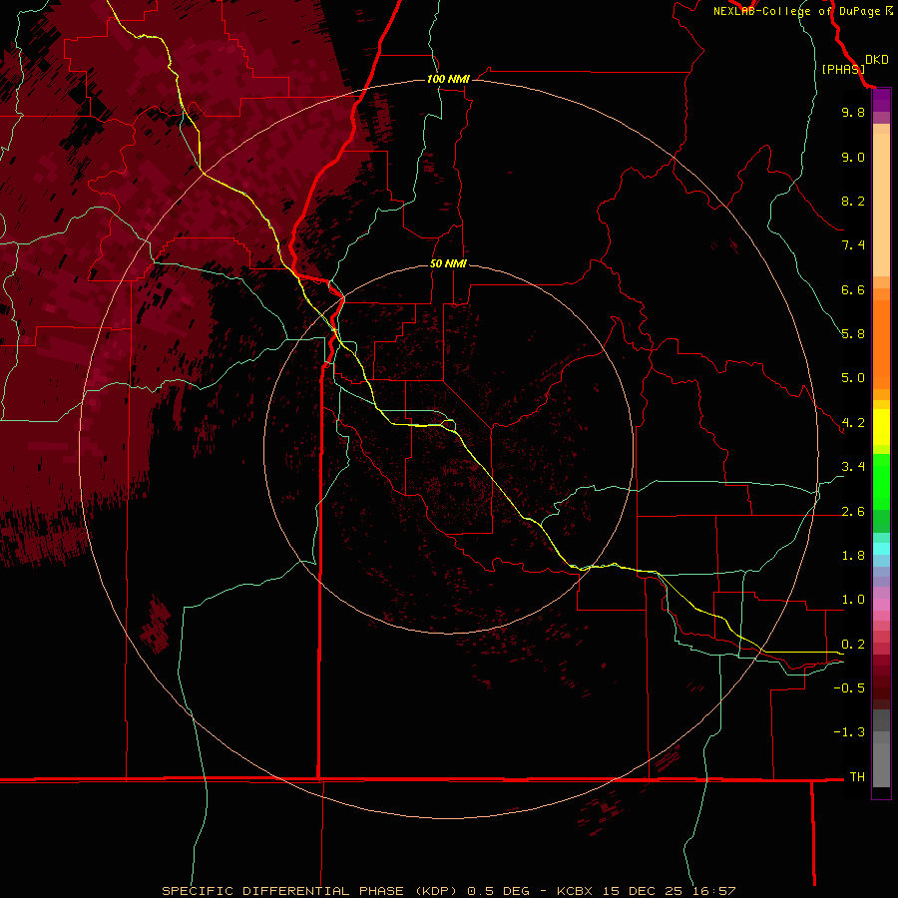Click the DKD label above the color scale
This screenshot has width=898, height=898.
[x=876, y=60]
